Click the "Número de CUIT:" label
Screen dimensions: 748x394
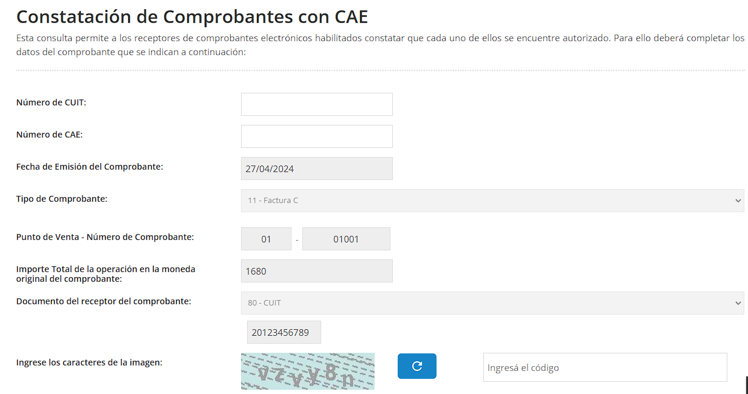tap(51, 102)
